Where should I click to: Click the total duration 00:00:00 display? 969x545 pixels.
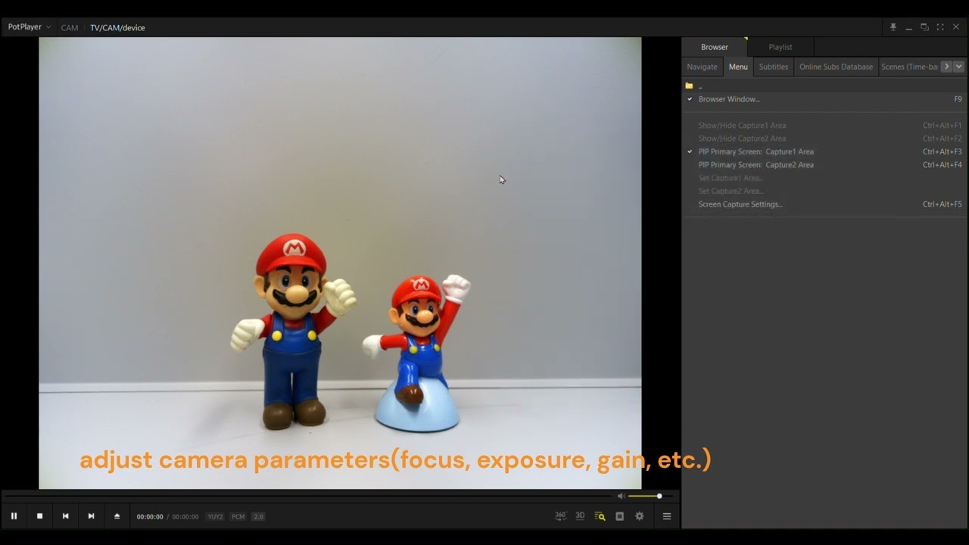coord(185,517)
